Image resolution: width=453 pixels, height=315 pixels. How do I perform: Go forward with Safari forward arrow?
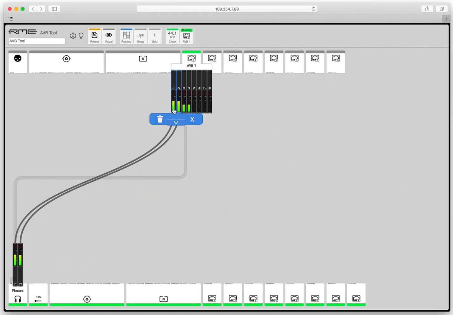pyautogui.click(x=41, y=9)
